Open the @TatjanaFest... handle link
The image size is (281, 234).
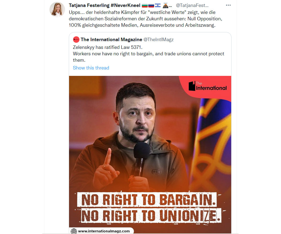(x=192, y=5)
